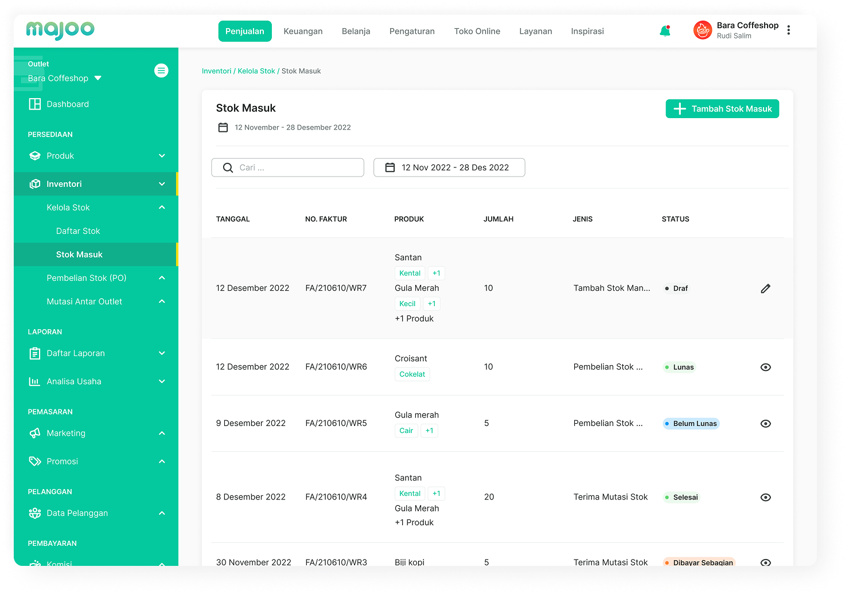Click the Promosi tag icon

(35, 461)
